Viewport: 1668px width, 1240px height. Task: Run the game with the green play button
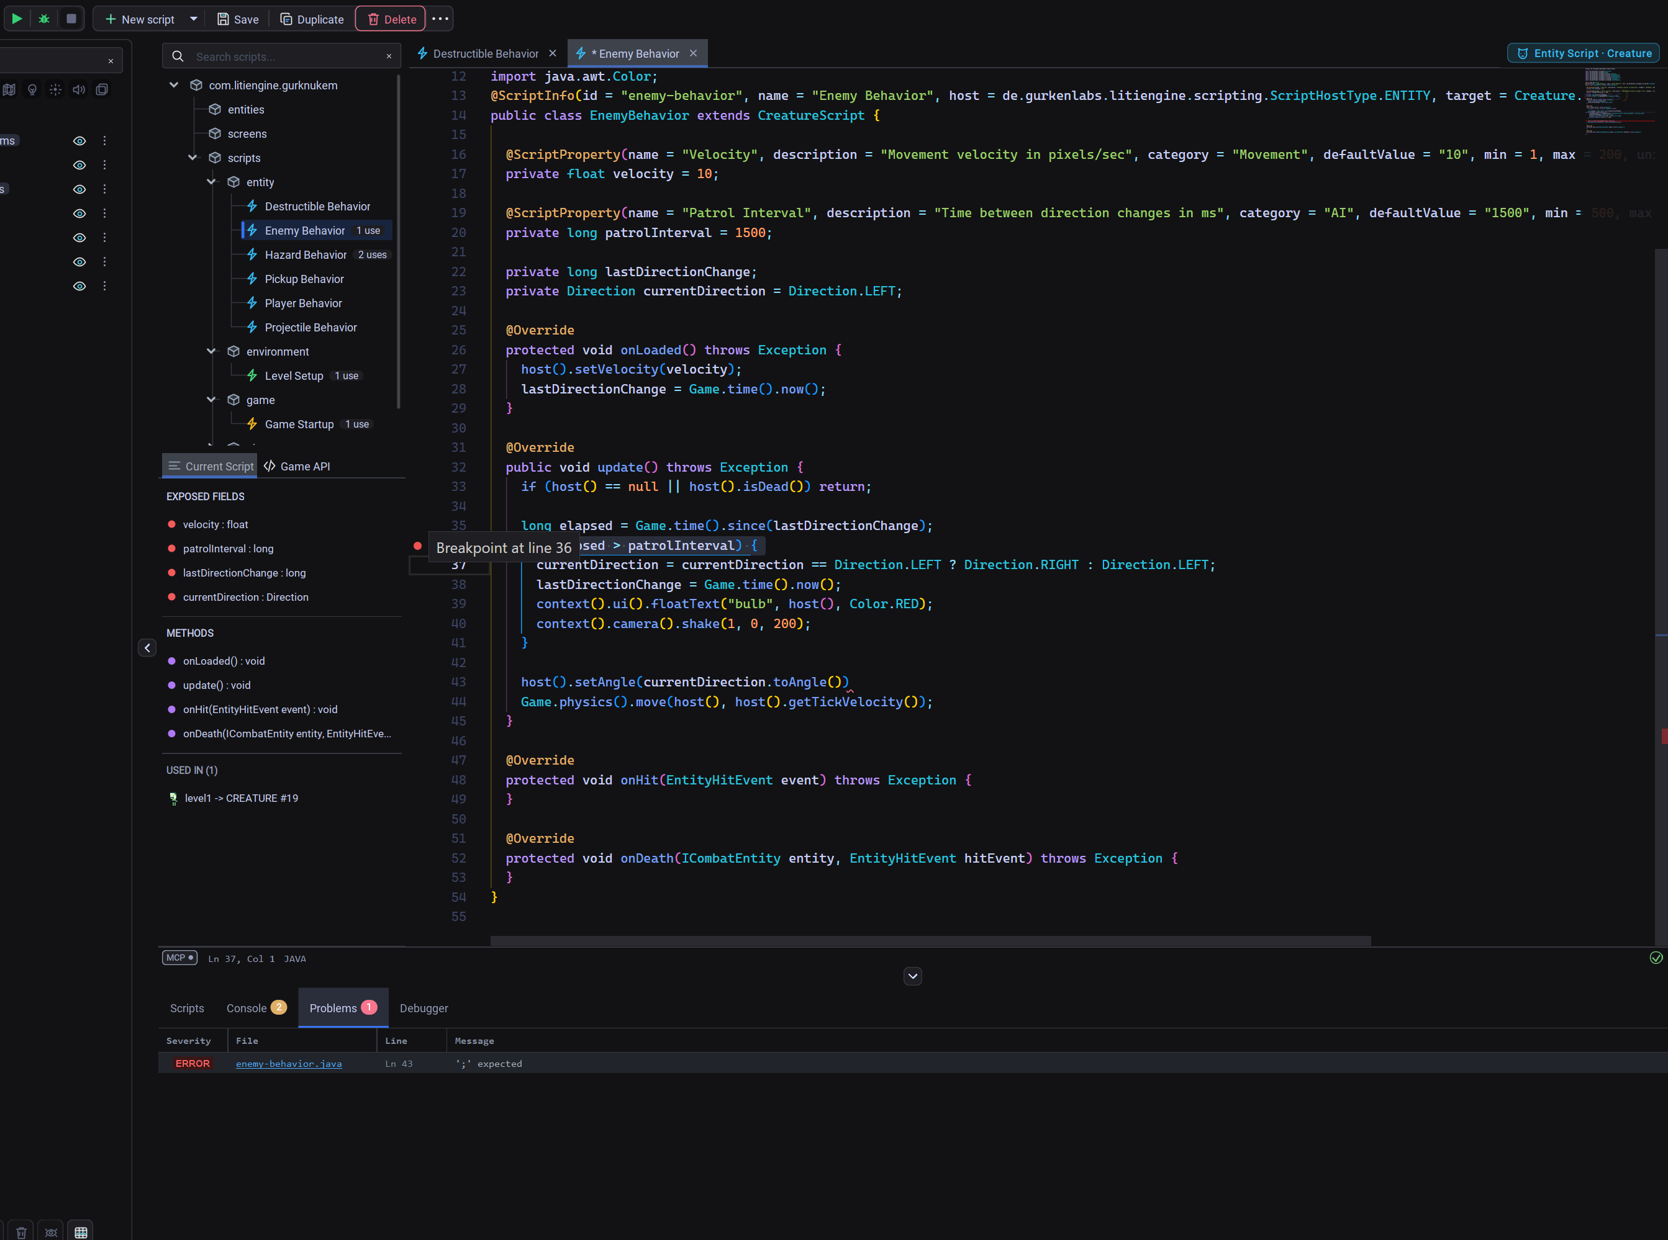[17, 19]
